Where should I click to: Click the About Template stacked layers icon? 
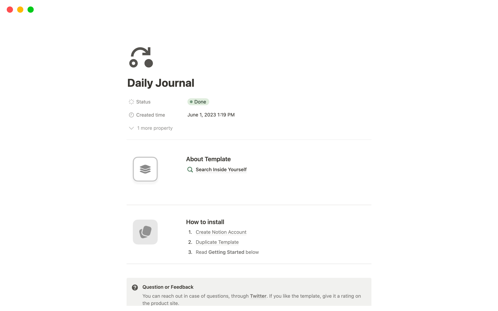point(145,169)
